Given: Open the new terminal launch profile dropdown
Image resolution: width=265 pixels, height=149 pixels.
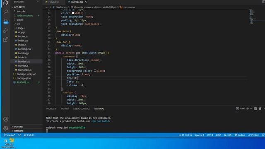Looking at the screenshot, I should [x=251, y=108].
